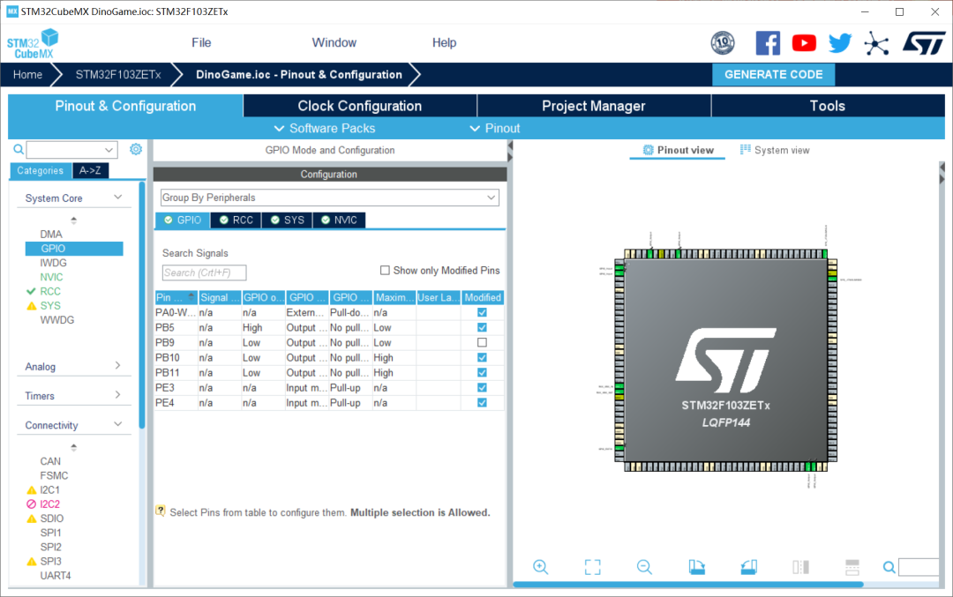Switch to Clock Configuration tab
This screenshot has width=953, height=597.
[360, 106]
